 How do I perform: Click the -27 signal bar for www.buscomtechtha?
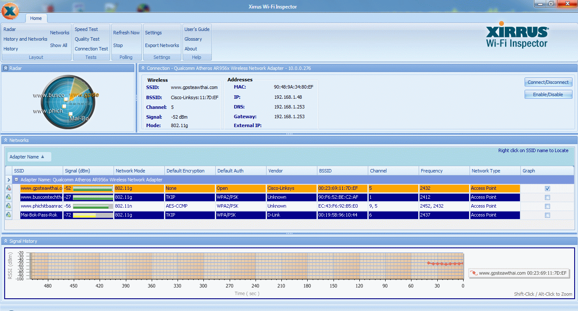(x=93, y=197)
